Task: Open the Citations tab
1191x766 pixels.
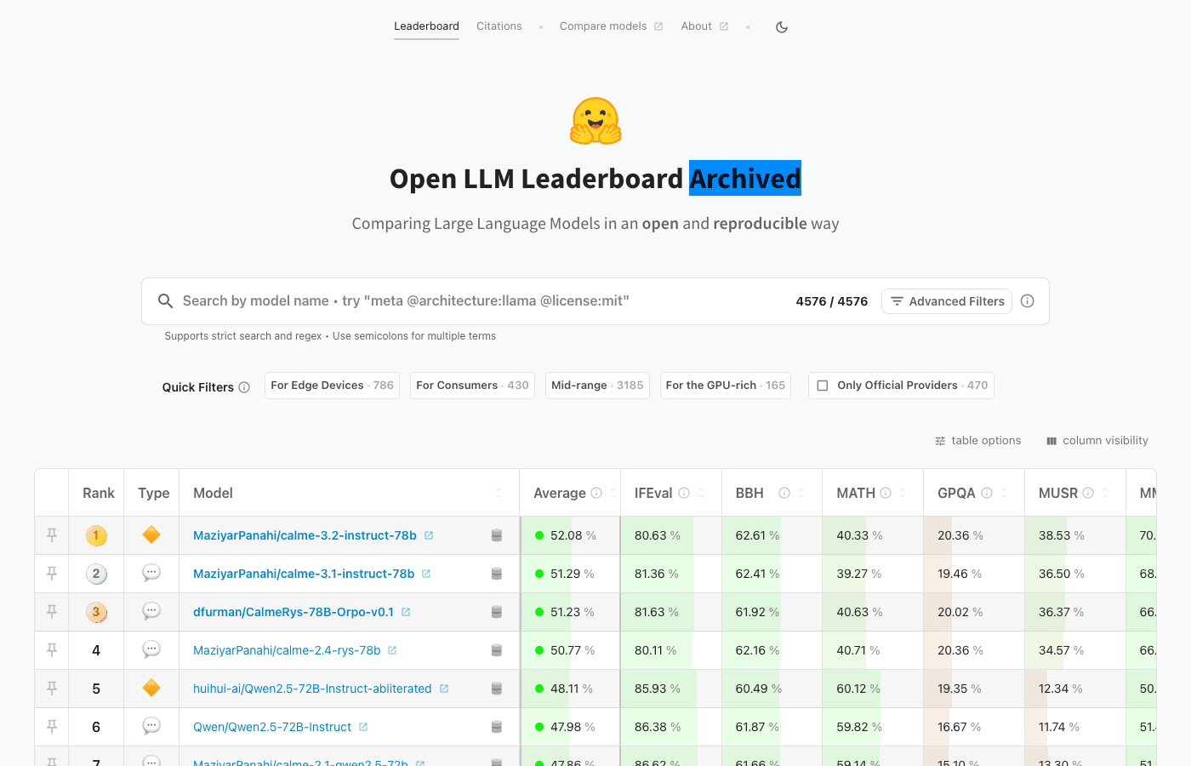Action: tap(499, 26)
